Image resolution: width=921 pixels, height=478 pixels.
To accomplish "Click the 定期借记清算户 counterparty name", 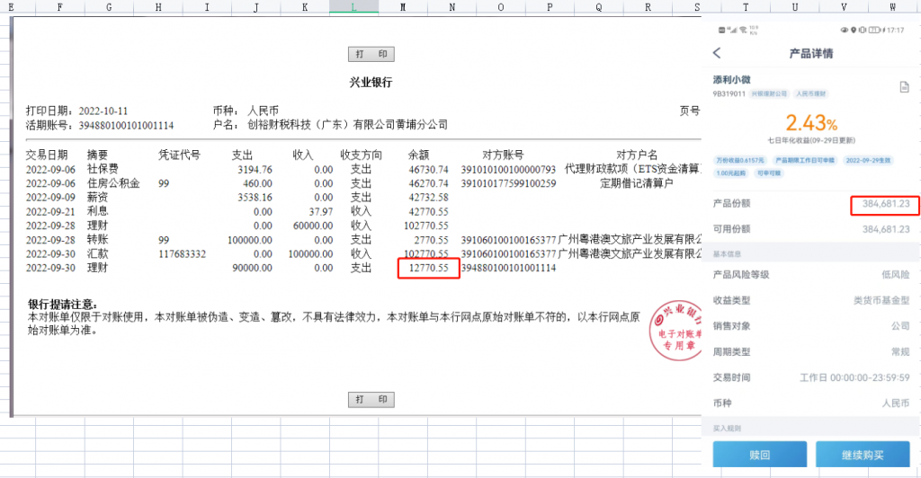I will [x=636, y=183].
